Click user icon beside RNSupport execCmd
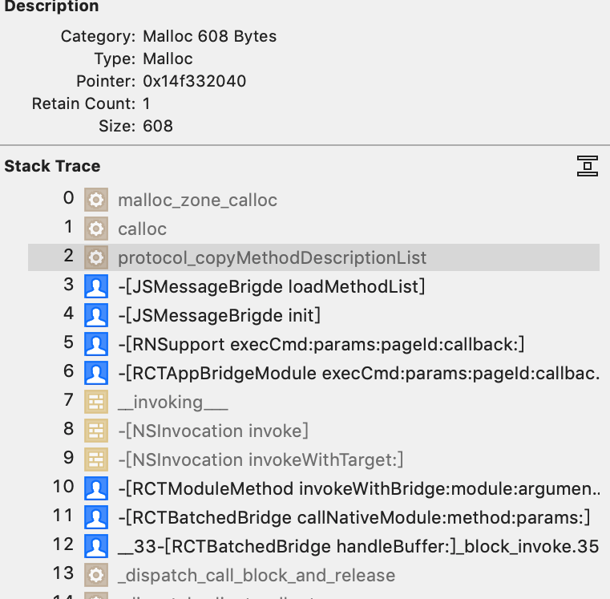 click(x=96, y=344)
